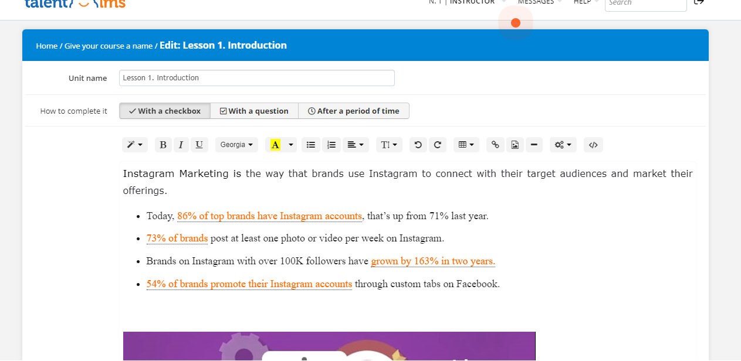Apply italic formatting

[x=181, y=145]
